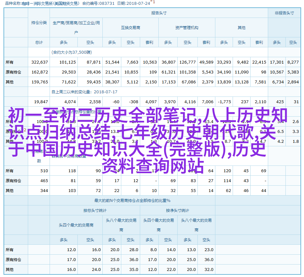Viewport: 304px width, 277px height.
Task: Select the 总计 column header
Action: pos(39,42)
